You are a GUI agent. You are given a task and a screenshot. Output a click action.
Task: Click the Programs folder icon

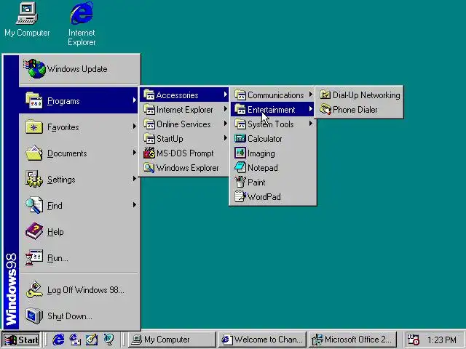pyautogui.click(x=34, y=100)
